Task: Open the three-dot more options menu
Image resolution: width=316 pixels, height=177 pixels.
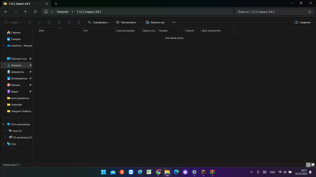Action: (x=174, y=22)
